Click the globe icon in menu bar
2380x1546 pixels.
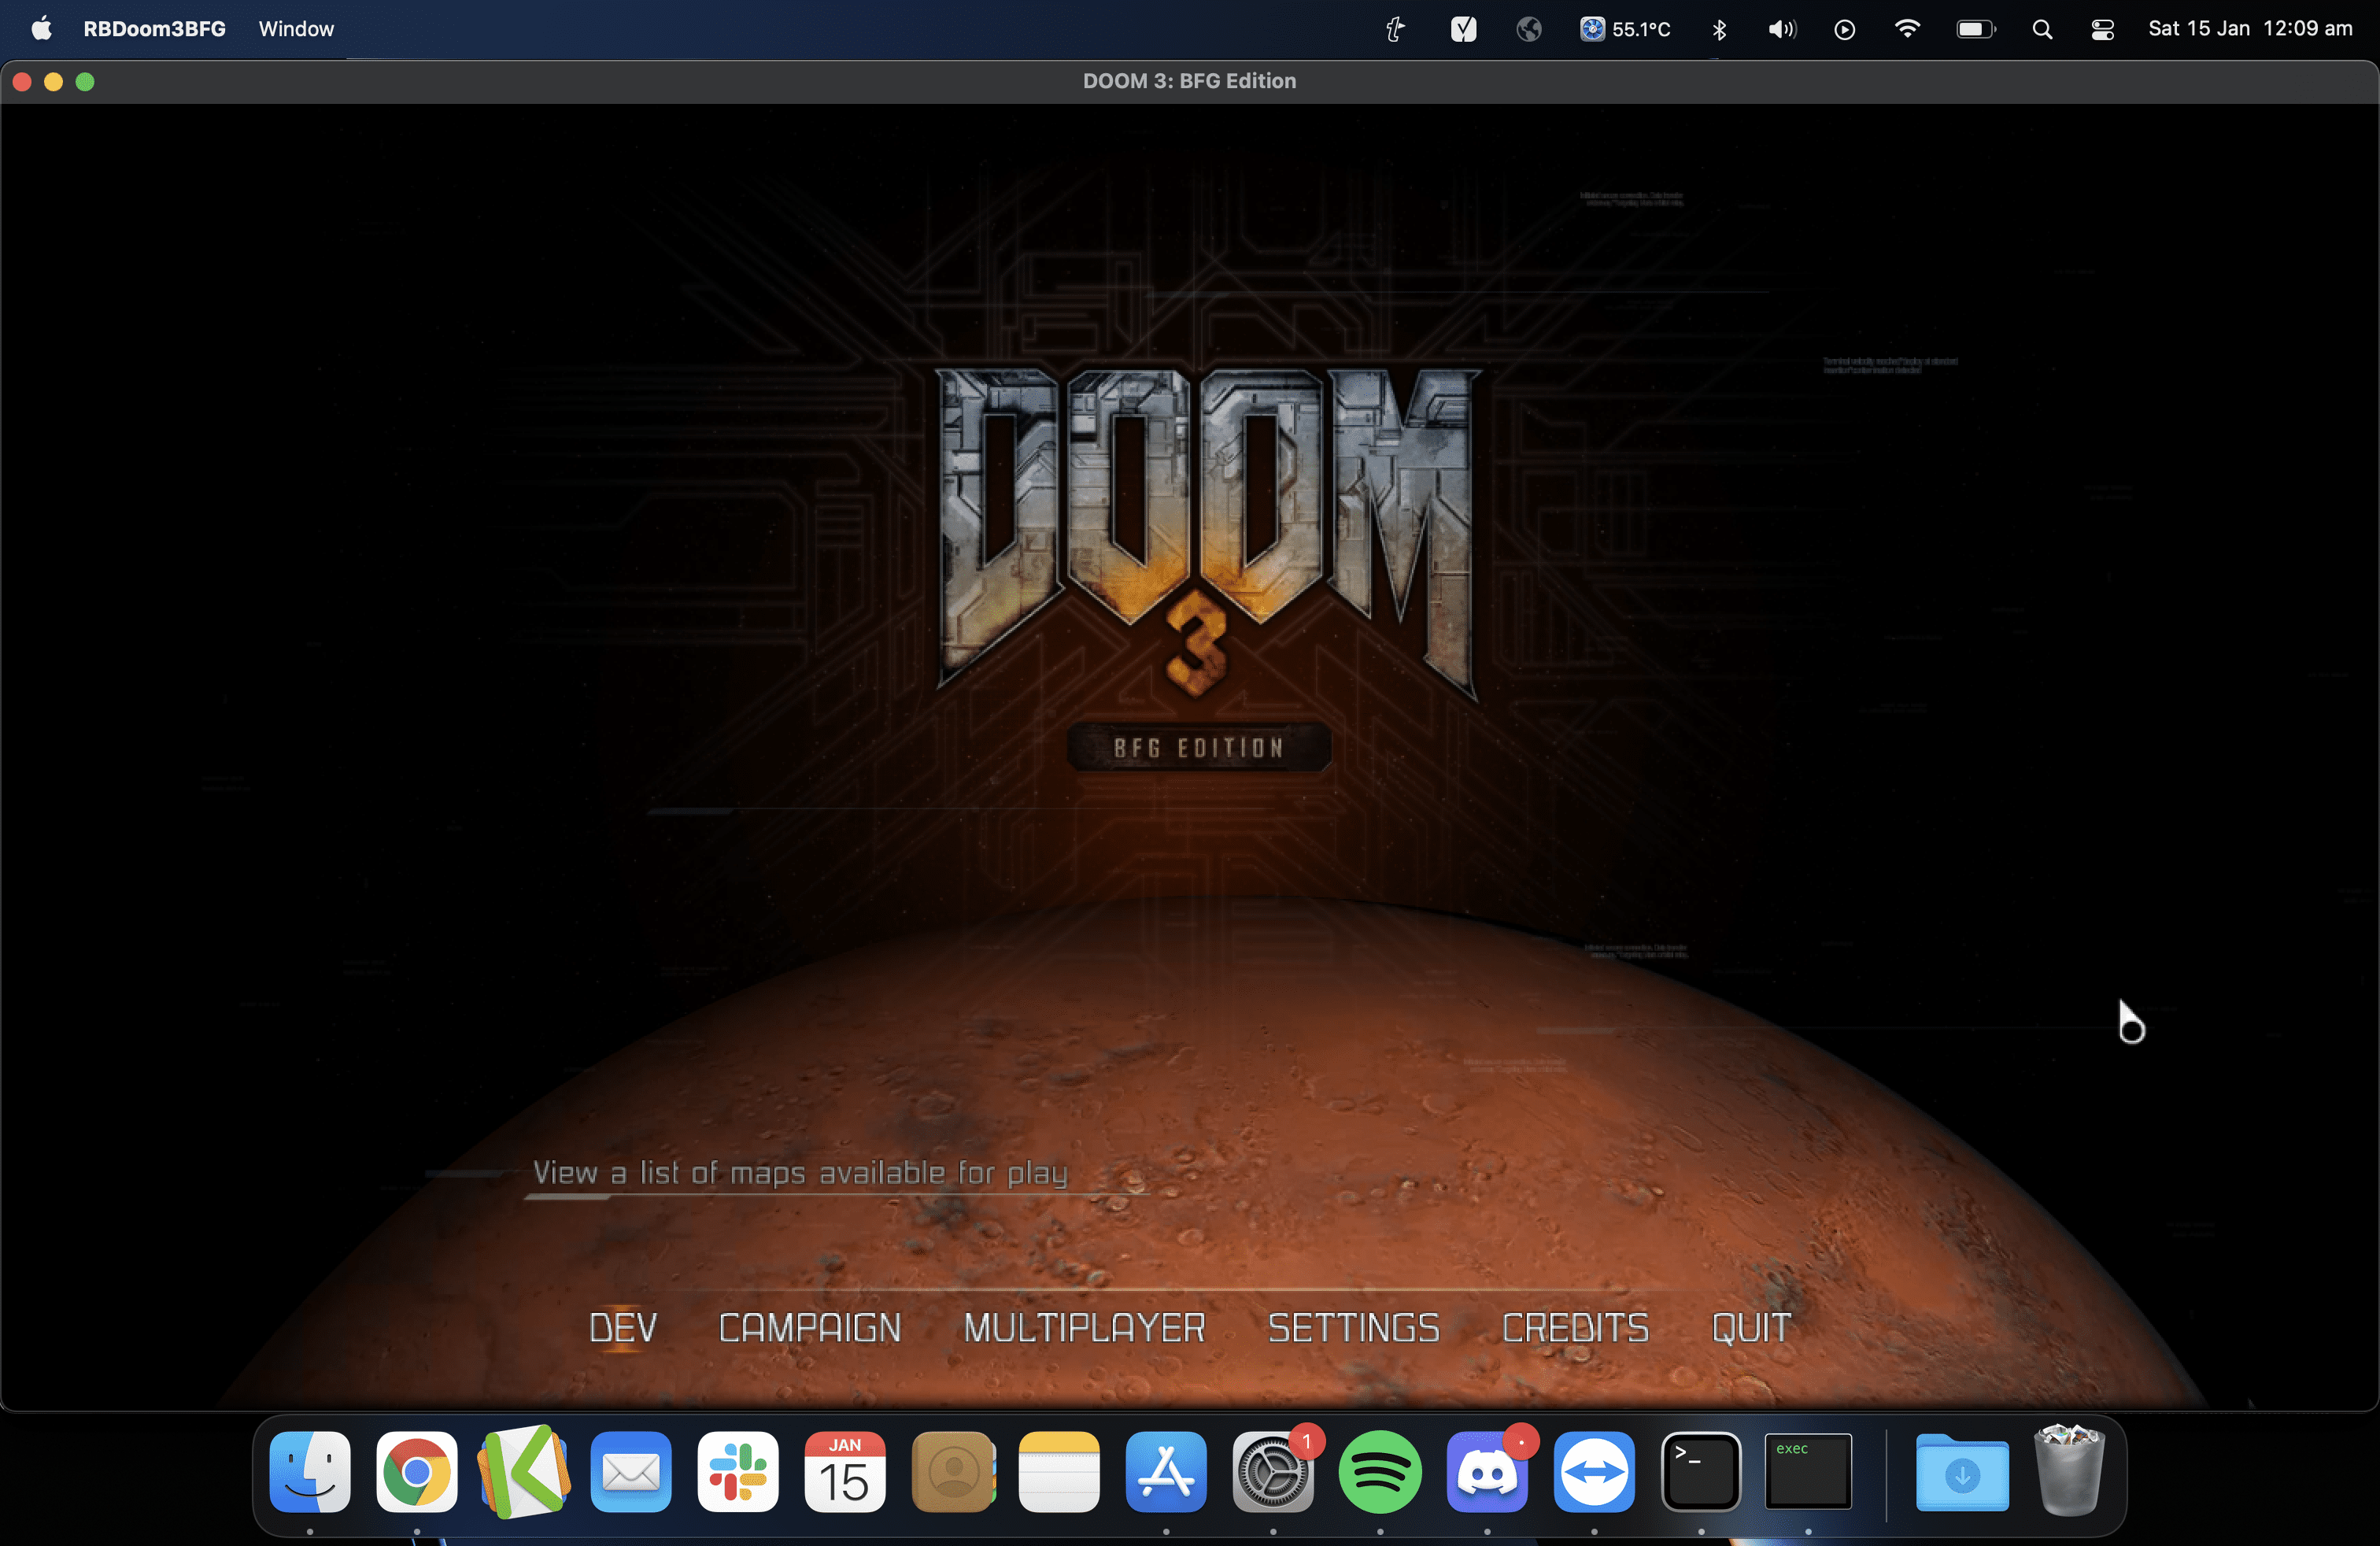[x=1528, y=29]
